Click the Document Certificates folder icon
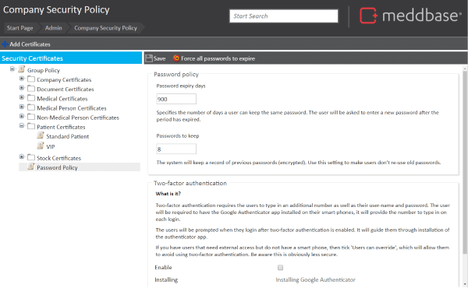 [x=31, y=89]
